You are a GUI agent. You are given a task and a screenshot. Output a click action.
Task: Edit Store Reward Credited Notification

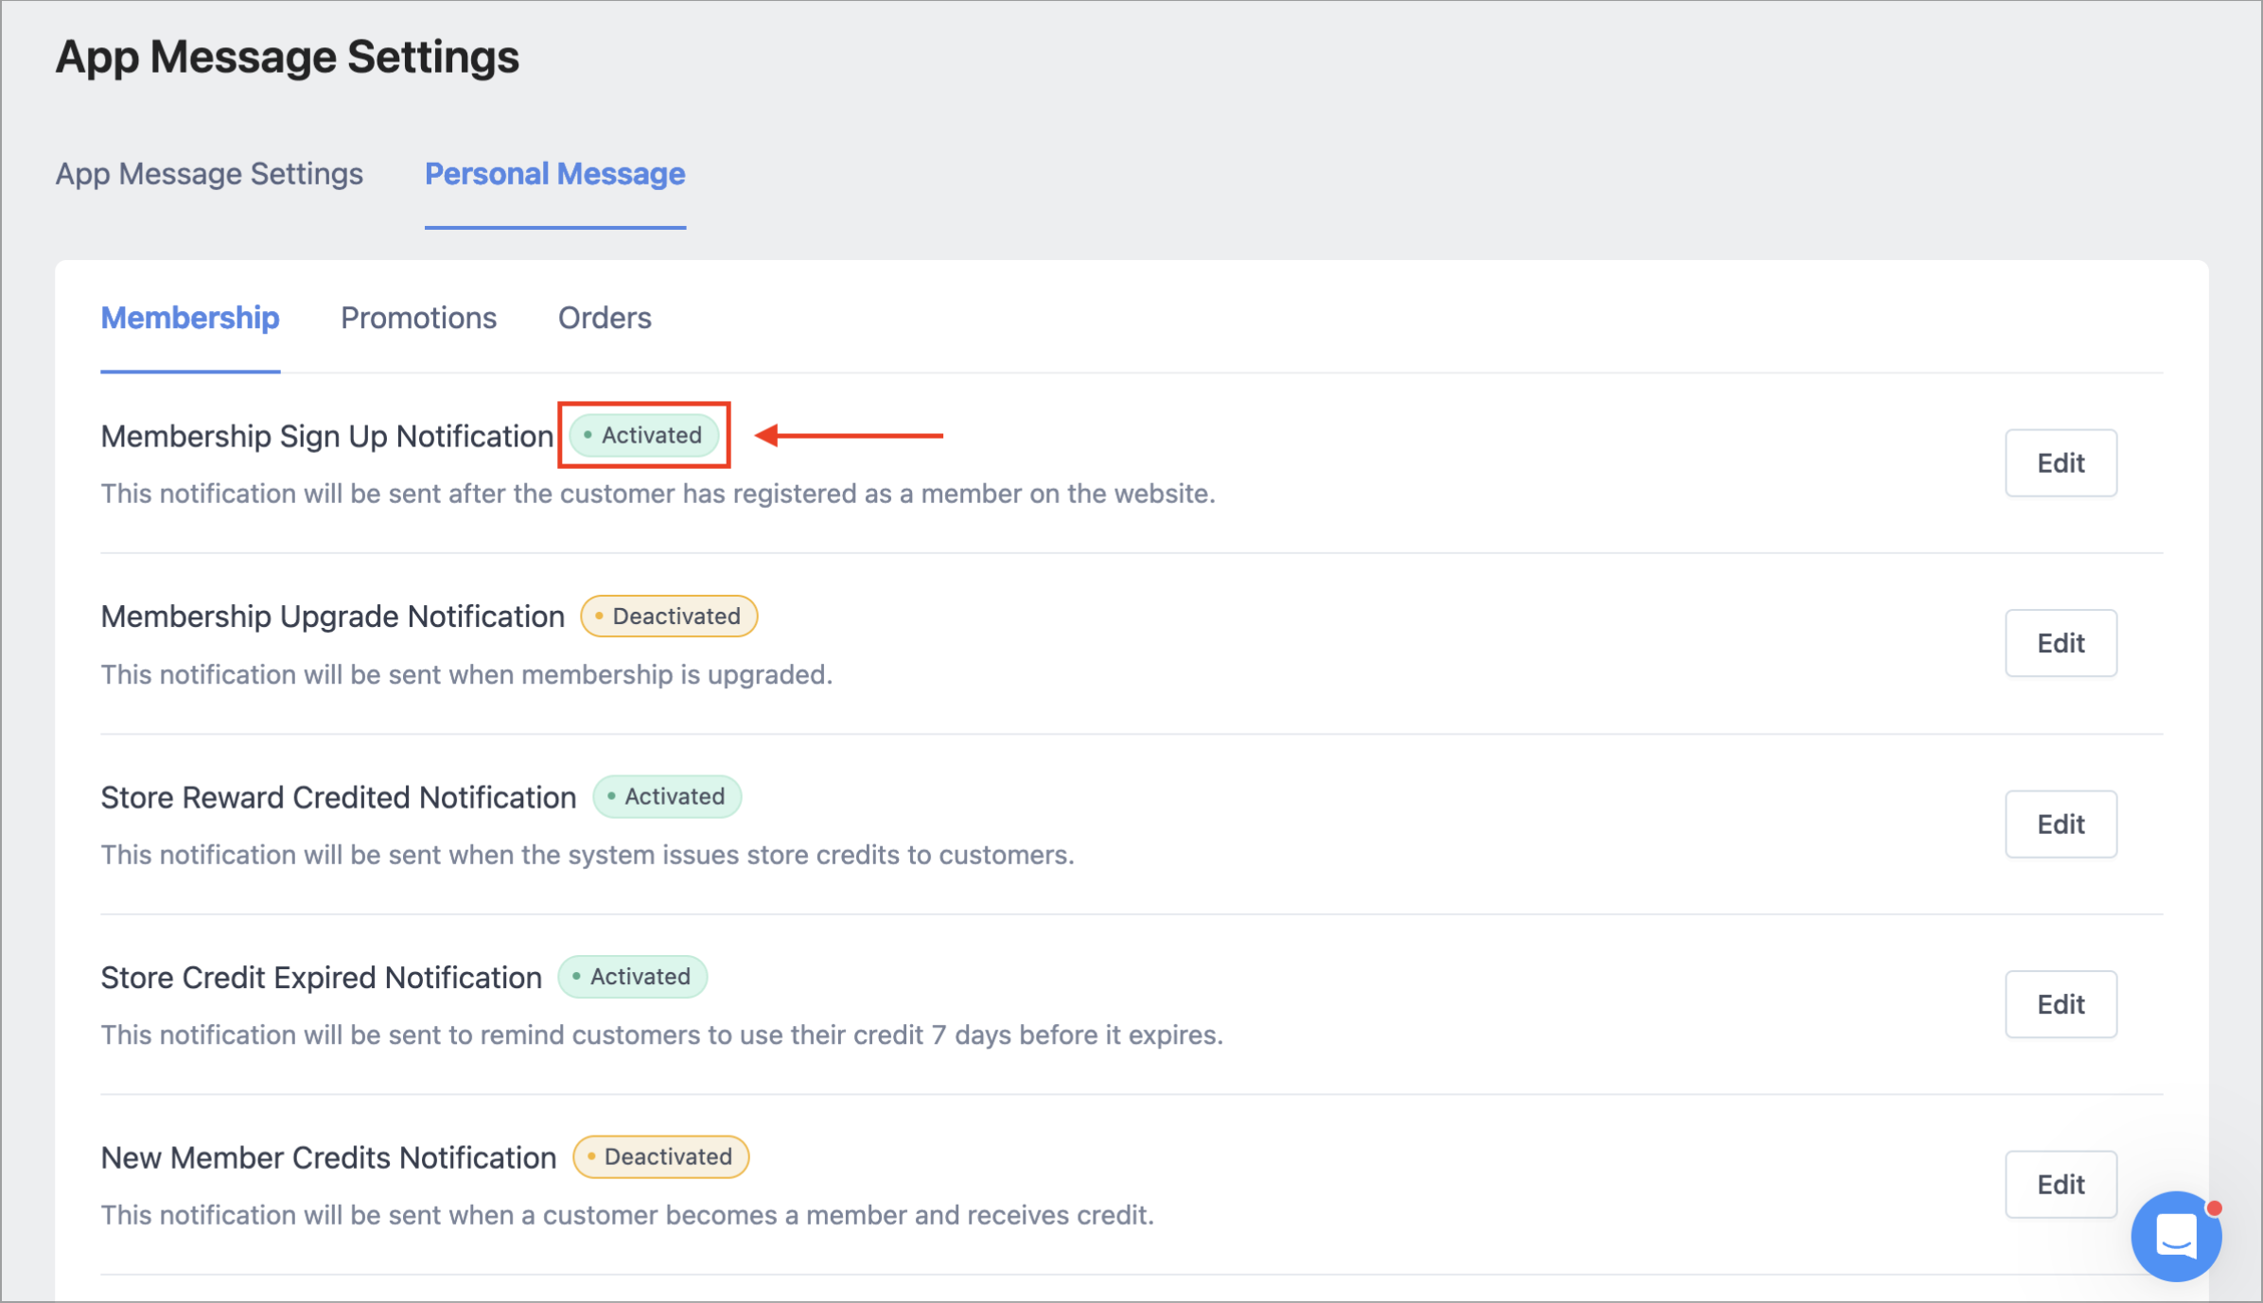pyautogui.click(x=2061, y=824)
